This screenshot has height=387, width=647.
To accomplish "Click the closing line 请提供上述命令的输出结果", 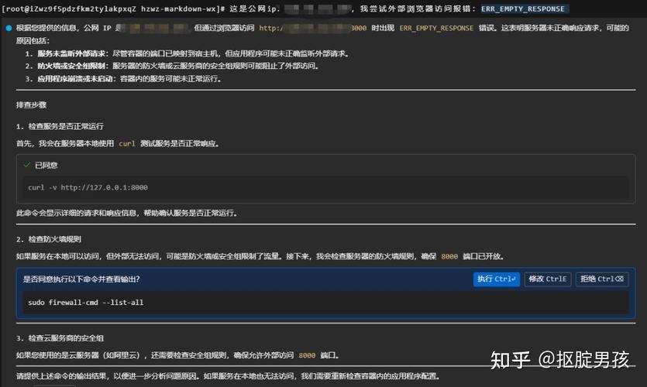I will coord(228,376).
